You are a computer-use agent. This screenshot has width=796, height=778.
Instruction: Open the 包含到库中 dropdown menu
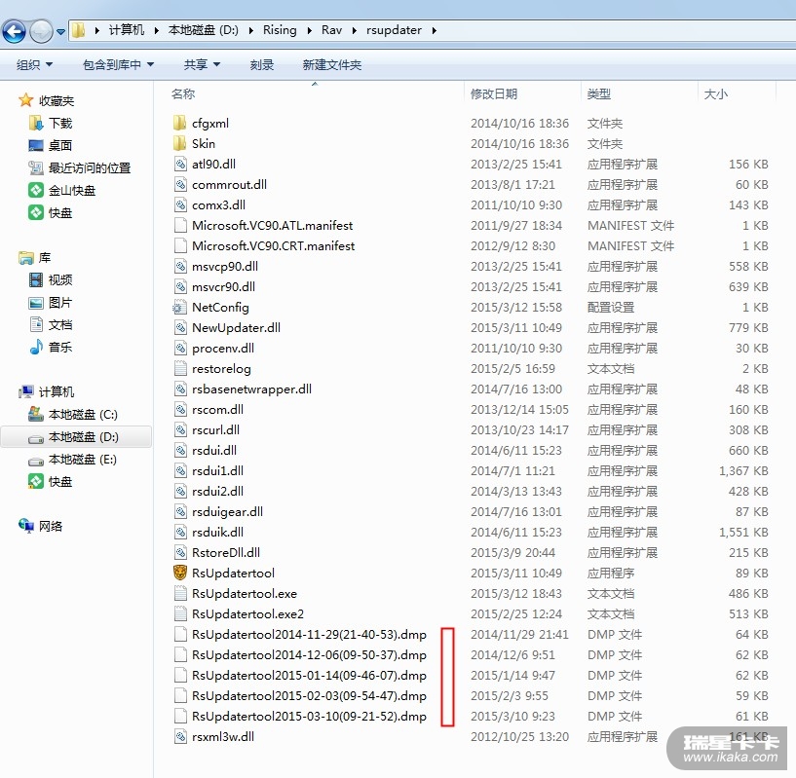click(x=118, y=64)
